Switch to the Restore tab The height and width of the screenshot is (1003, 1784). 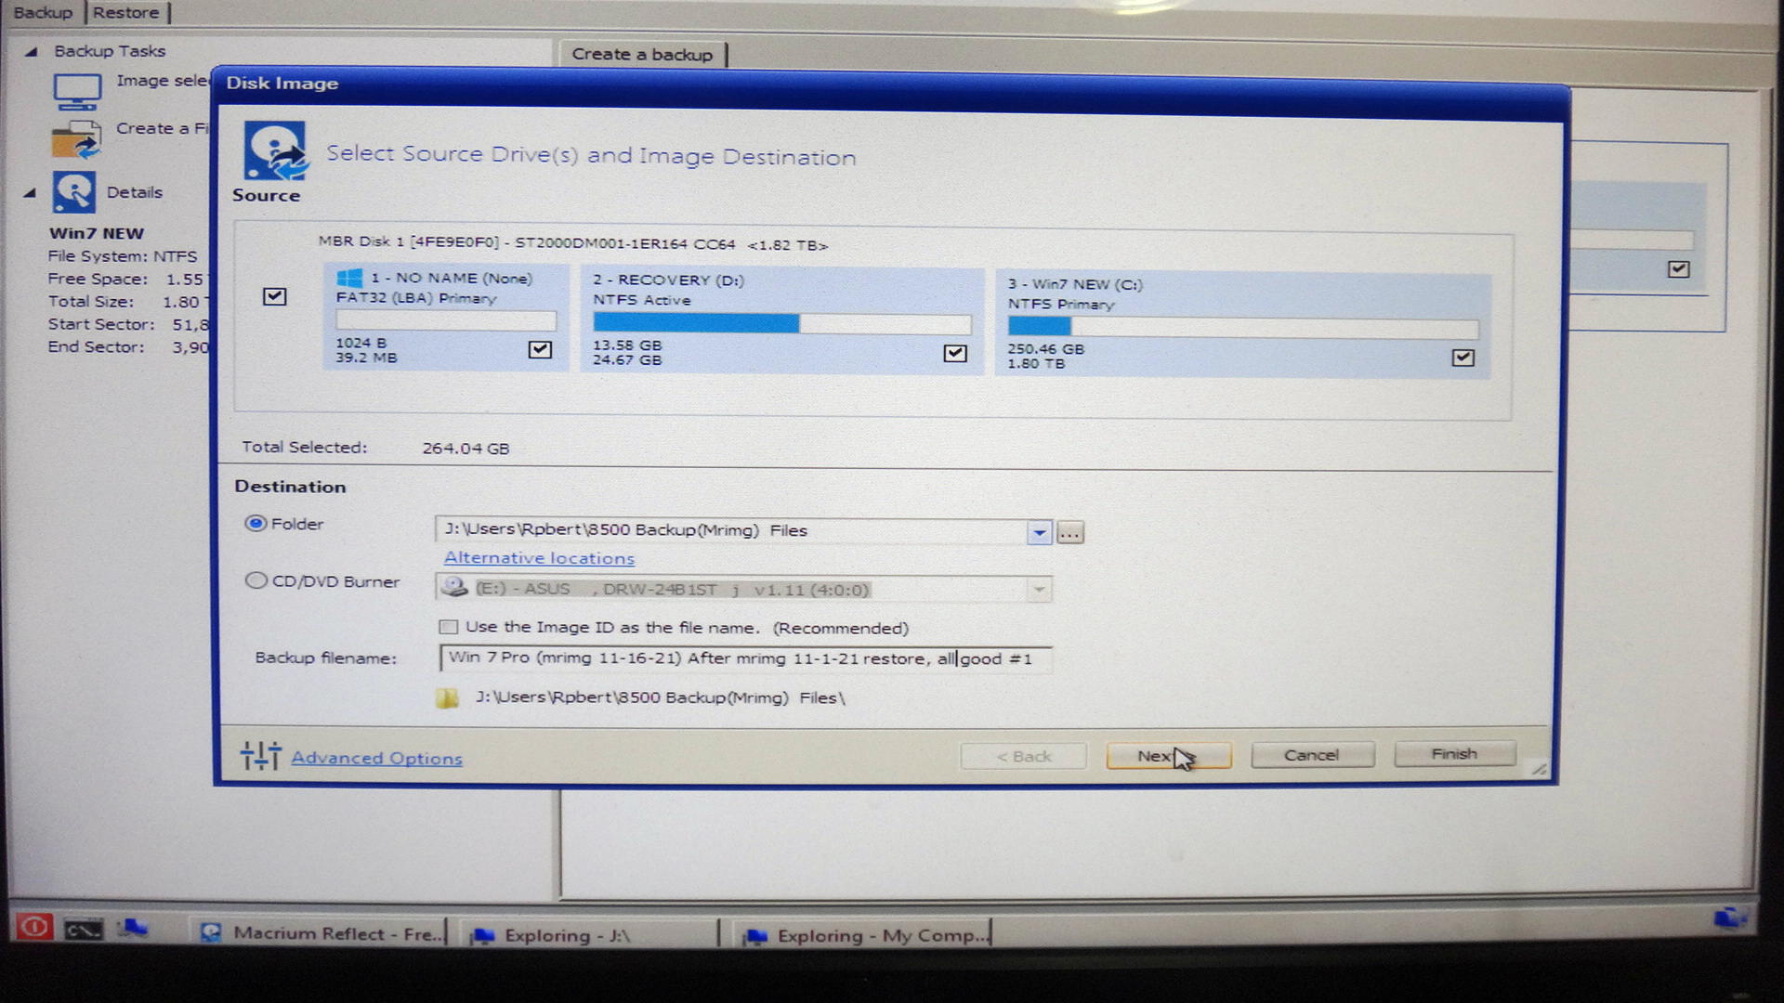[x=125, y=13]
